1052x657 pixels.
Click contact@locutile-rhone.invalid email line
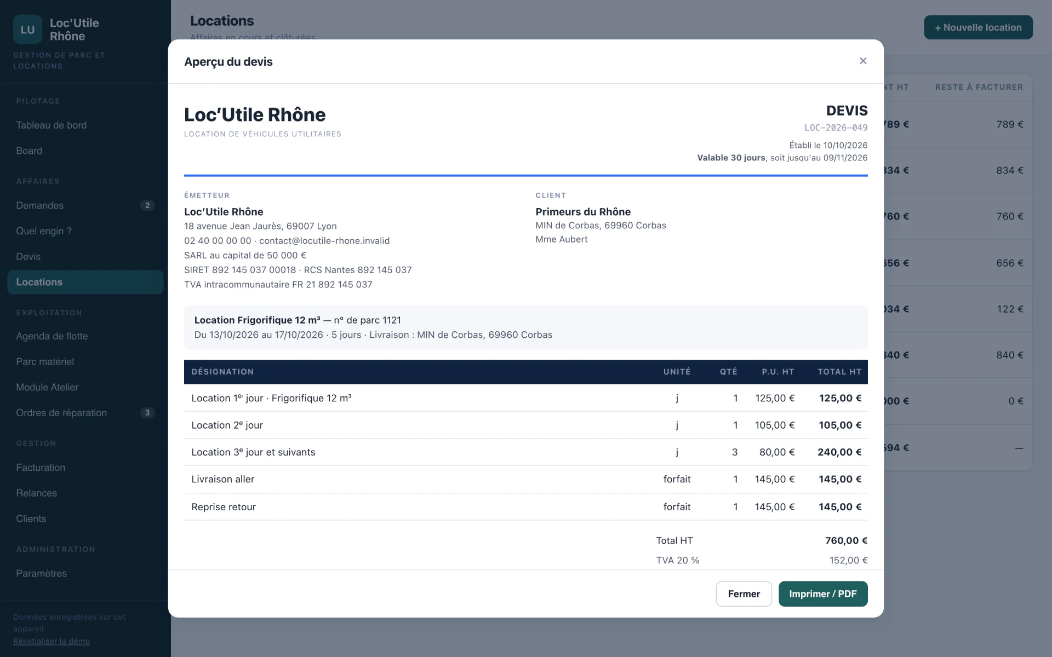324,241
